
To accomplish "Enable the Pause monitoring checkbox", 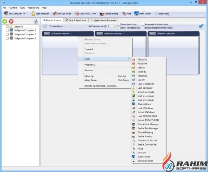I will pyautogui.click(x=119, y=24).
